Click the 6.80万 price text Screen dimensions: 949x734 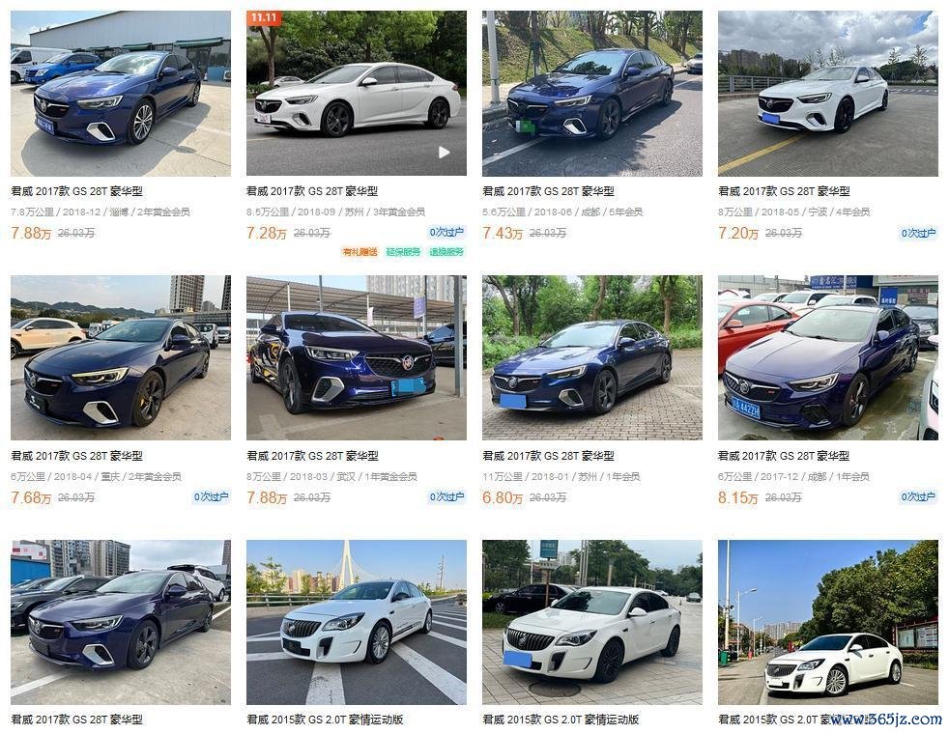pos(503,497)
